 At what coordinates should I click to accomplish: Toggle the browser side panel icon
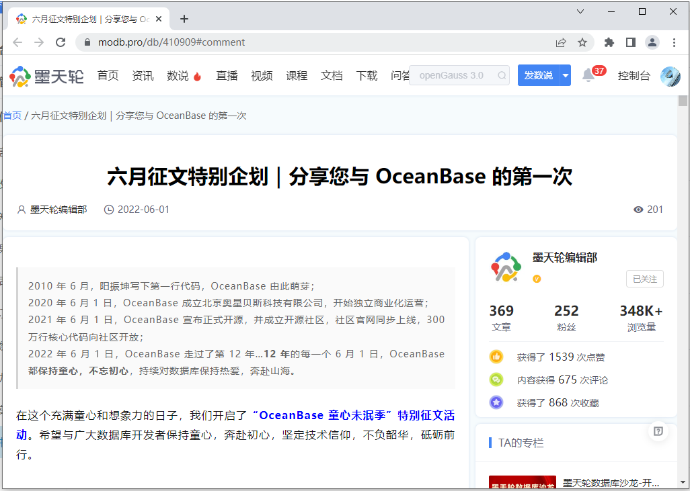point(631,42)
